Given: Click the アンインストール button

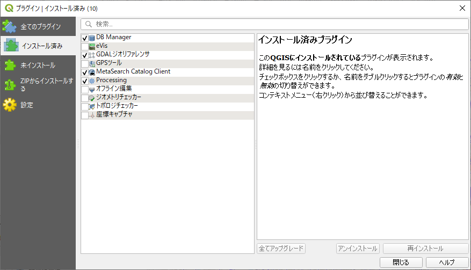Looking at the screenshot, I should tap(358, 249).
